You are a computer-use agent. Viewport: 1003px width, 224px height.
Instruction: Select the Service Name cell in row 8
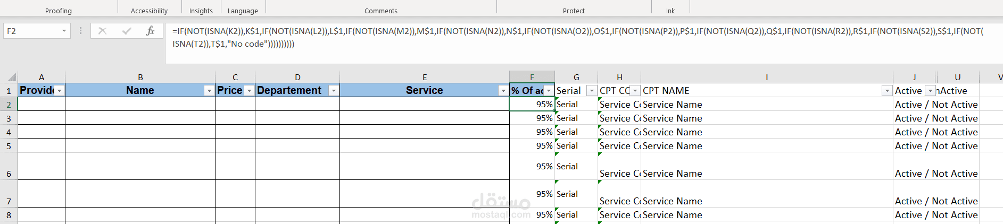click(x=767, y=215)
